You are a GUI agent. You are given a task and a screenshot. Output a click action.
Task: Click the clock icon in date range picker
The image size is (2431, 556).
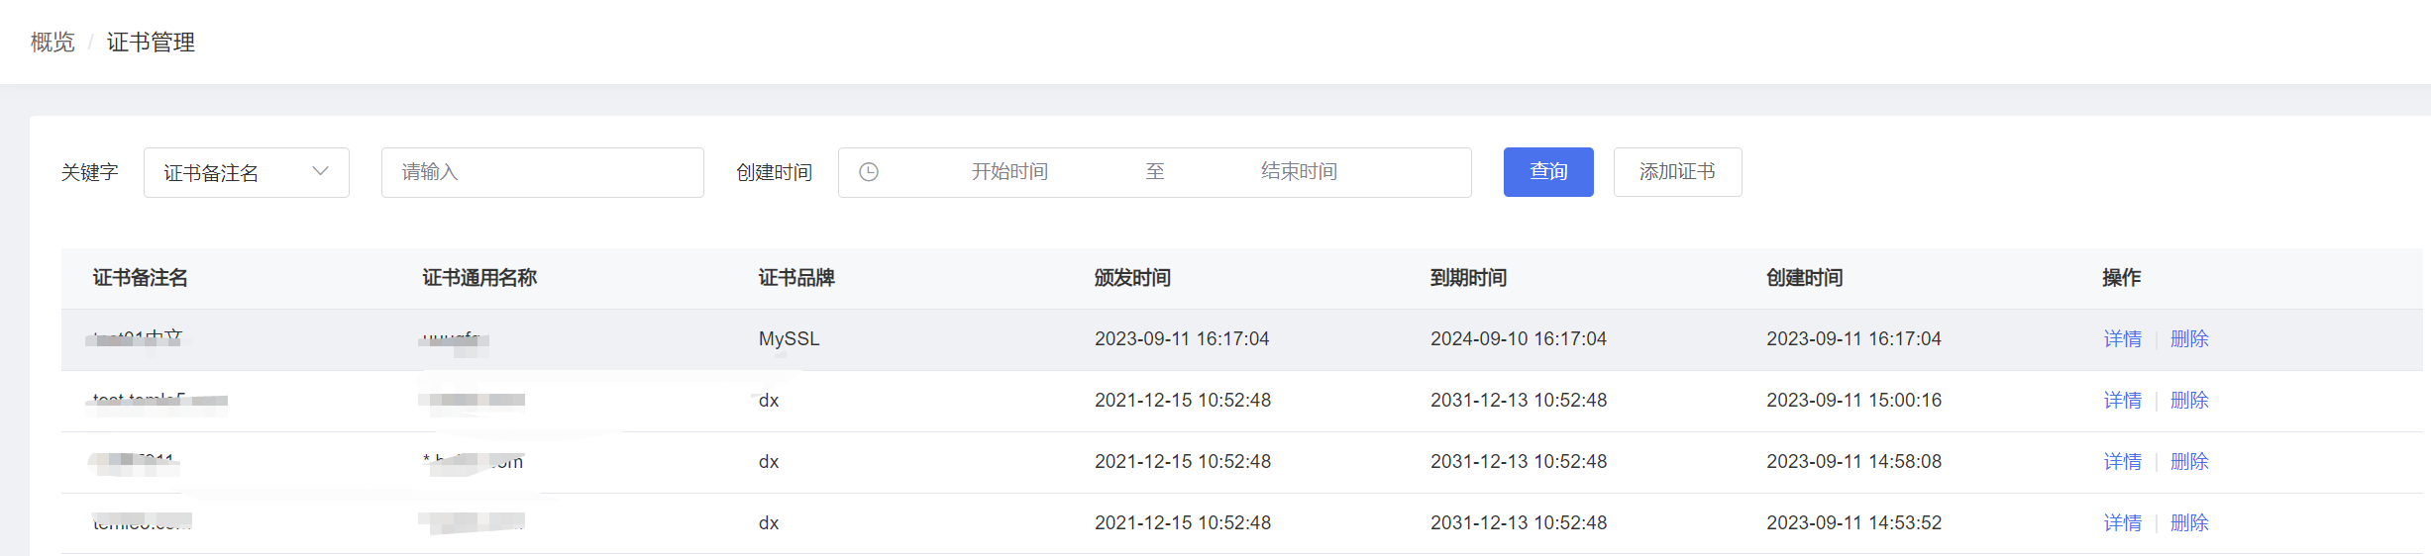point(869,172)
